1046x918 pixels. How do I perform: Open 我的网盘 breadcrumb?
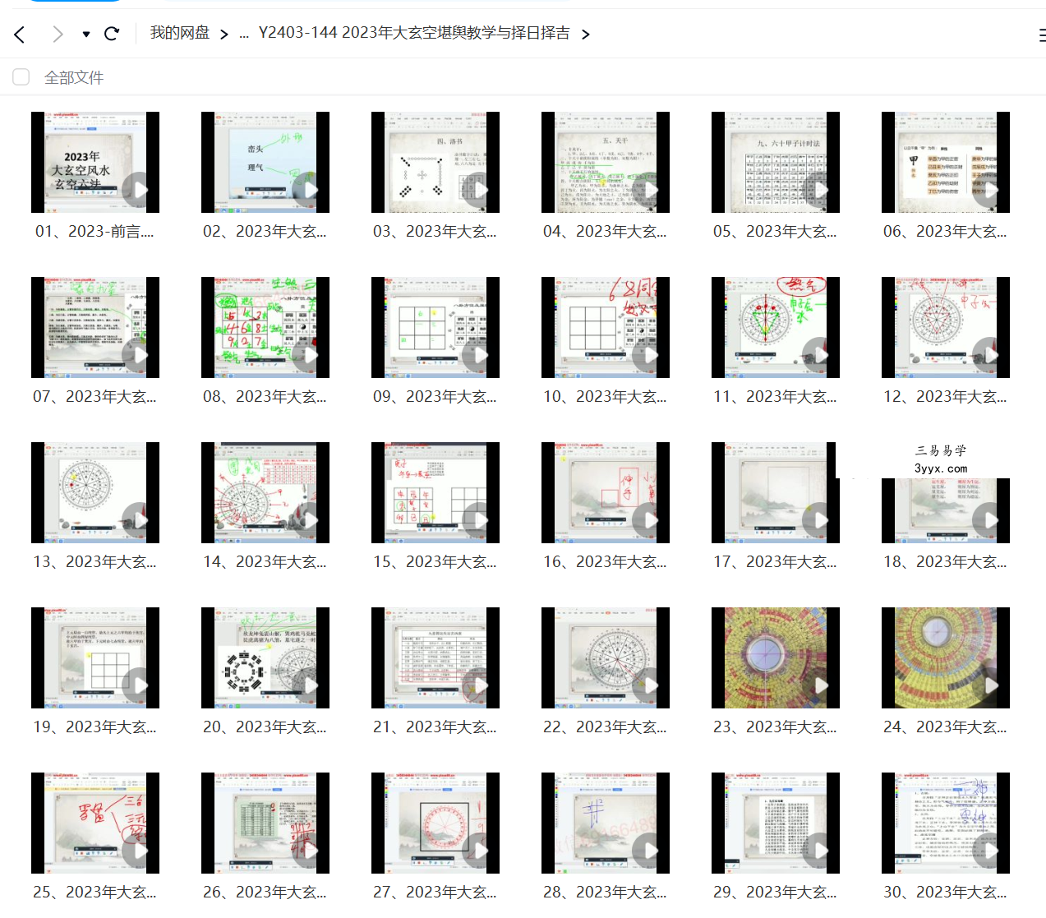[x=180, y=33]
